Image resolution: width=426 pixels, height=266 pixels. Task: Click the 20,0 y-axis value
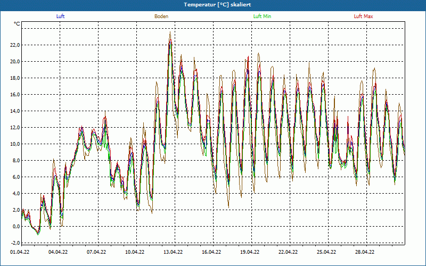click(x=15, y=62)
